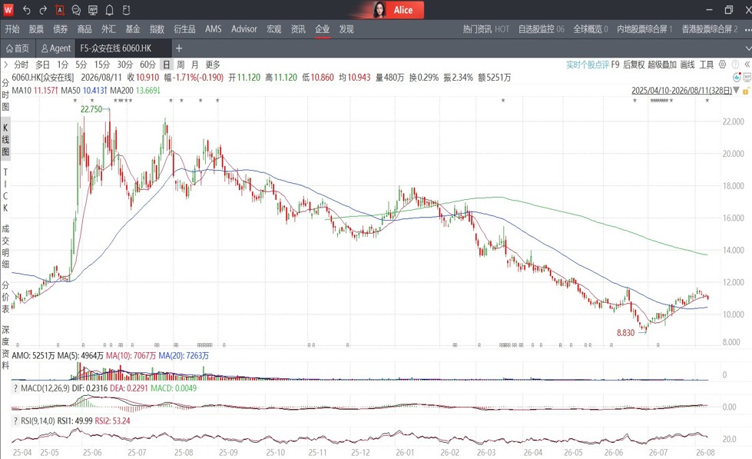Open the 更多 periods dropdown
Screen dimensions: 752x459
pos(213,65)
